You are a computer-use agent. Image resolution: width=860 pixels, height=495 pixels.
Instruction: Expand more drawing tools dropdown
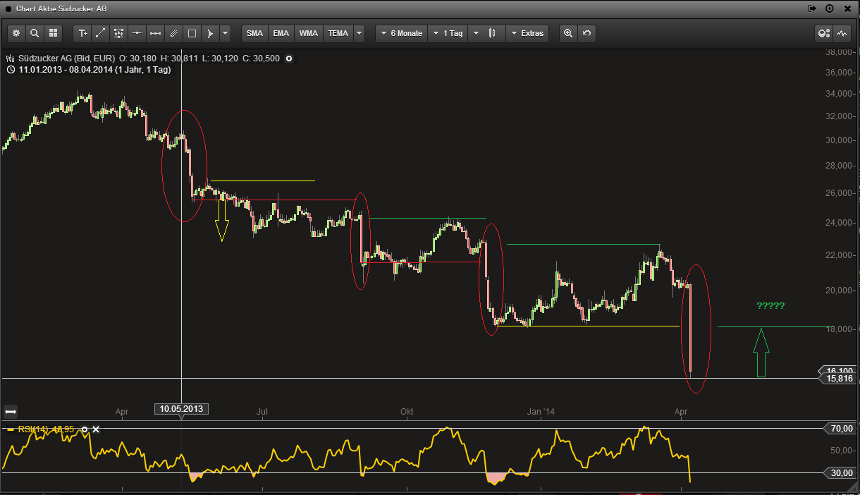point(225,33)
